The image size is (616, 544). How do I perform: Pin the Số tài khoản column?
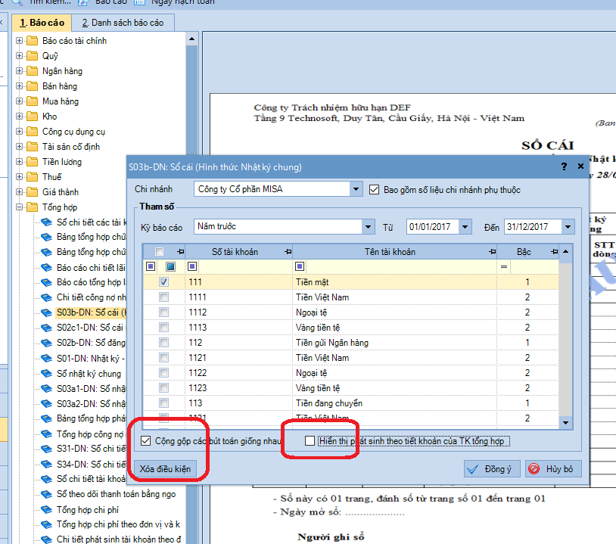tap(288, 252)
